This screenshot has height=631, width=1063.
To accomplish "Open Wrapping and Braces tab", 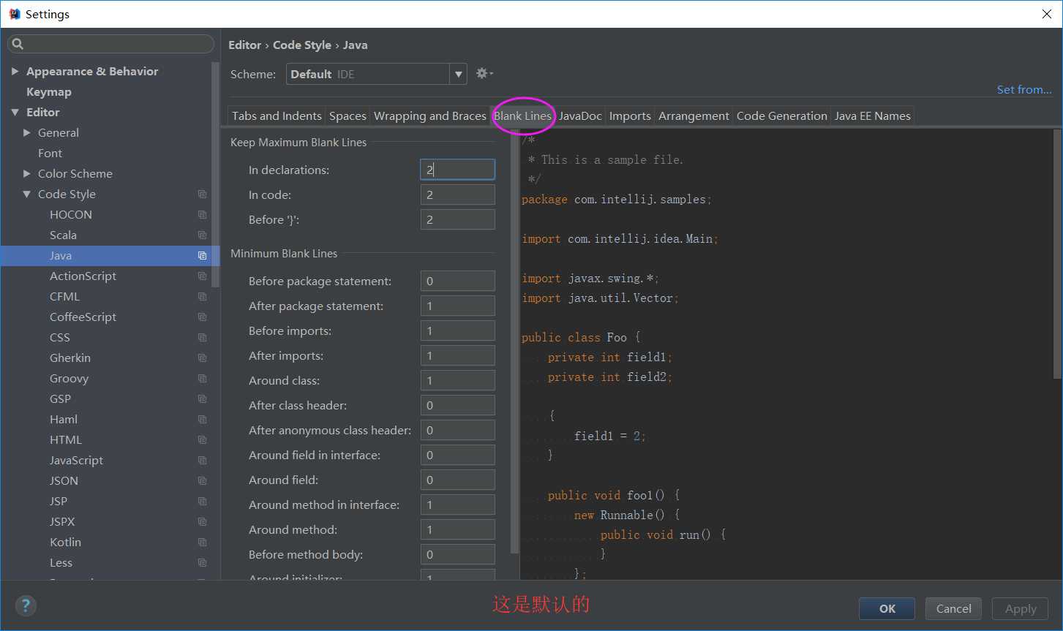I will pyautogui.click(x=430, y=116).
